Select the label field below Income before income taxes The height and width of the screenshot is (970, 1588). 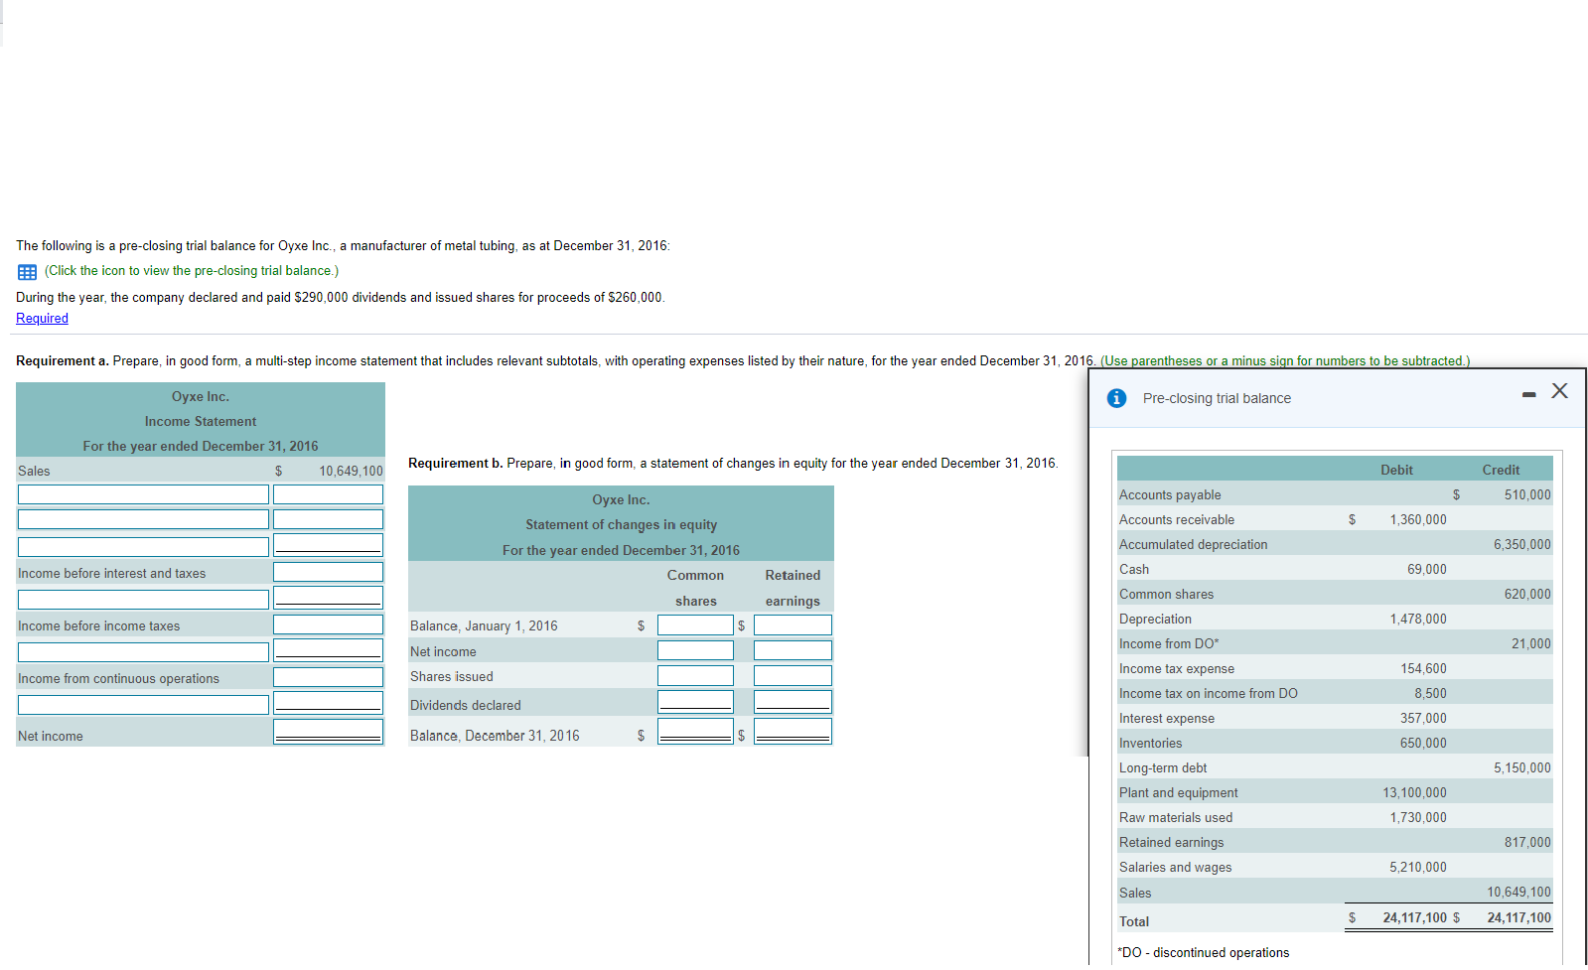tap(143, 652)
